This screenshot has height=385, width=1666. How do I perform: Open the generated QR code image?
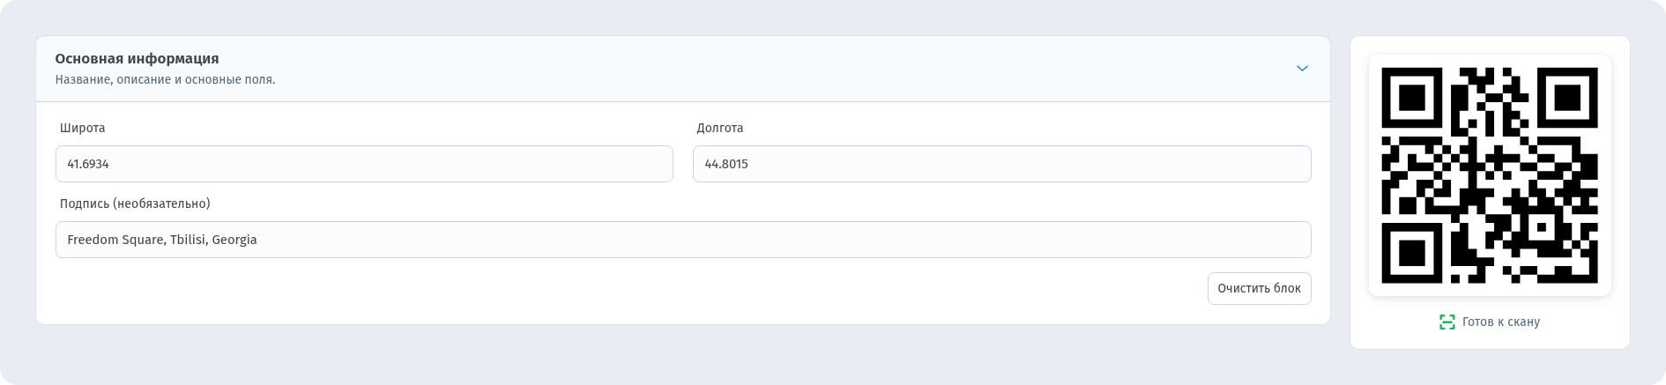click(1490, 175)
